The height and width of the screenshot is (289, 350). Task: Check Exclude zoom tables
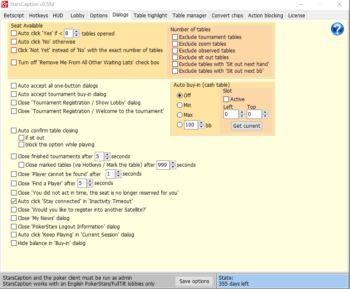coord(175,44)
